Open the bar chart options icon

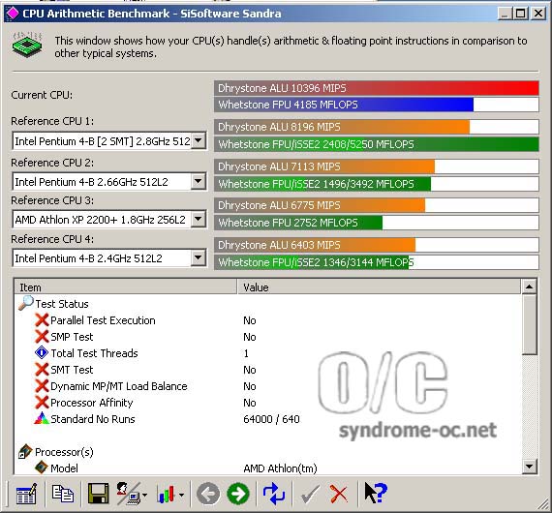(170, 494)
